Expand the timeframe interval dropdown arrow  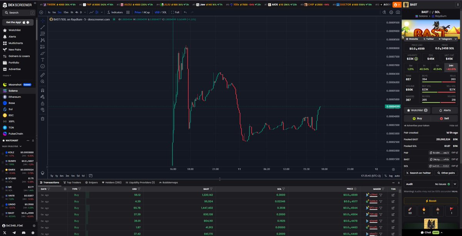pos(85,12)
